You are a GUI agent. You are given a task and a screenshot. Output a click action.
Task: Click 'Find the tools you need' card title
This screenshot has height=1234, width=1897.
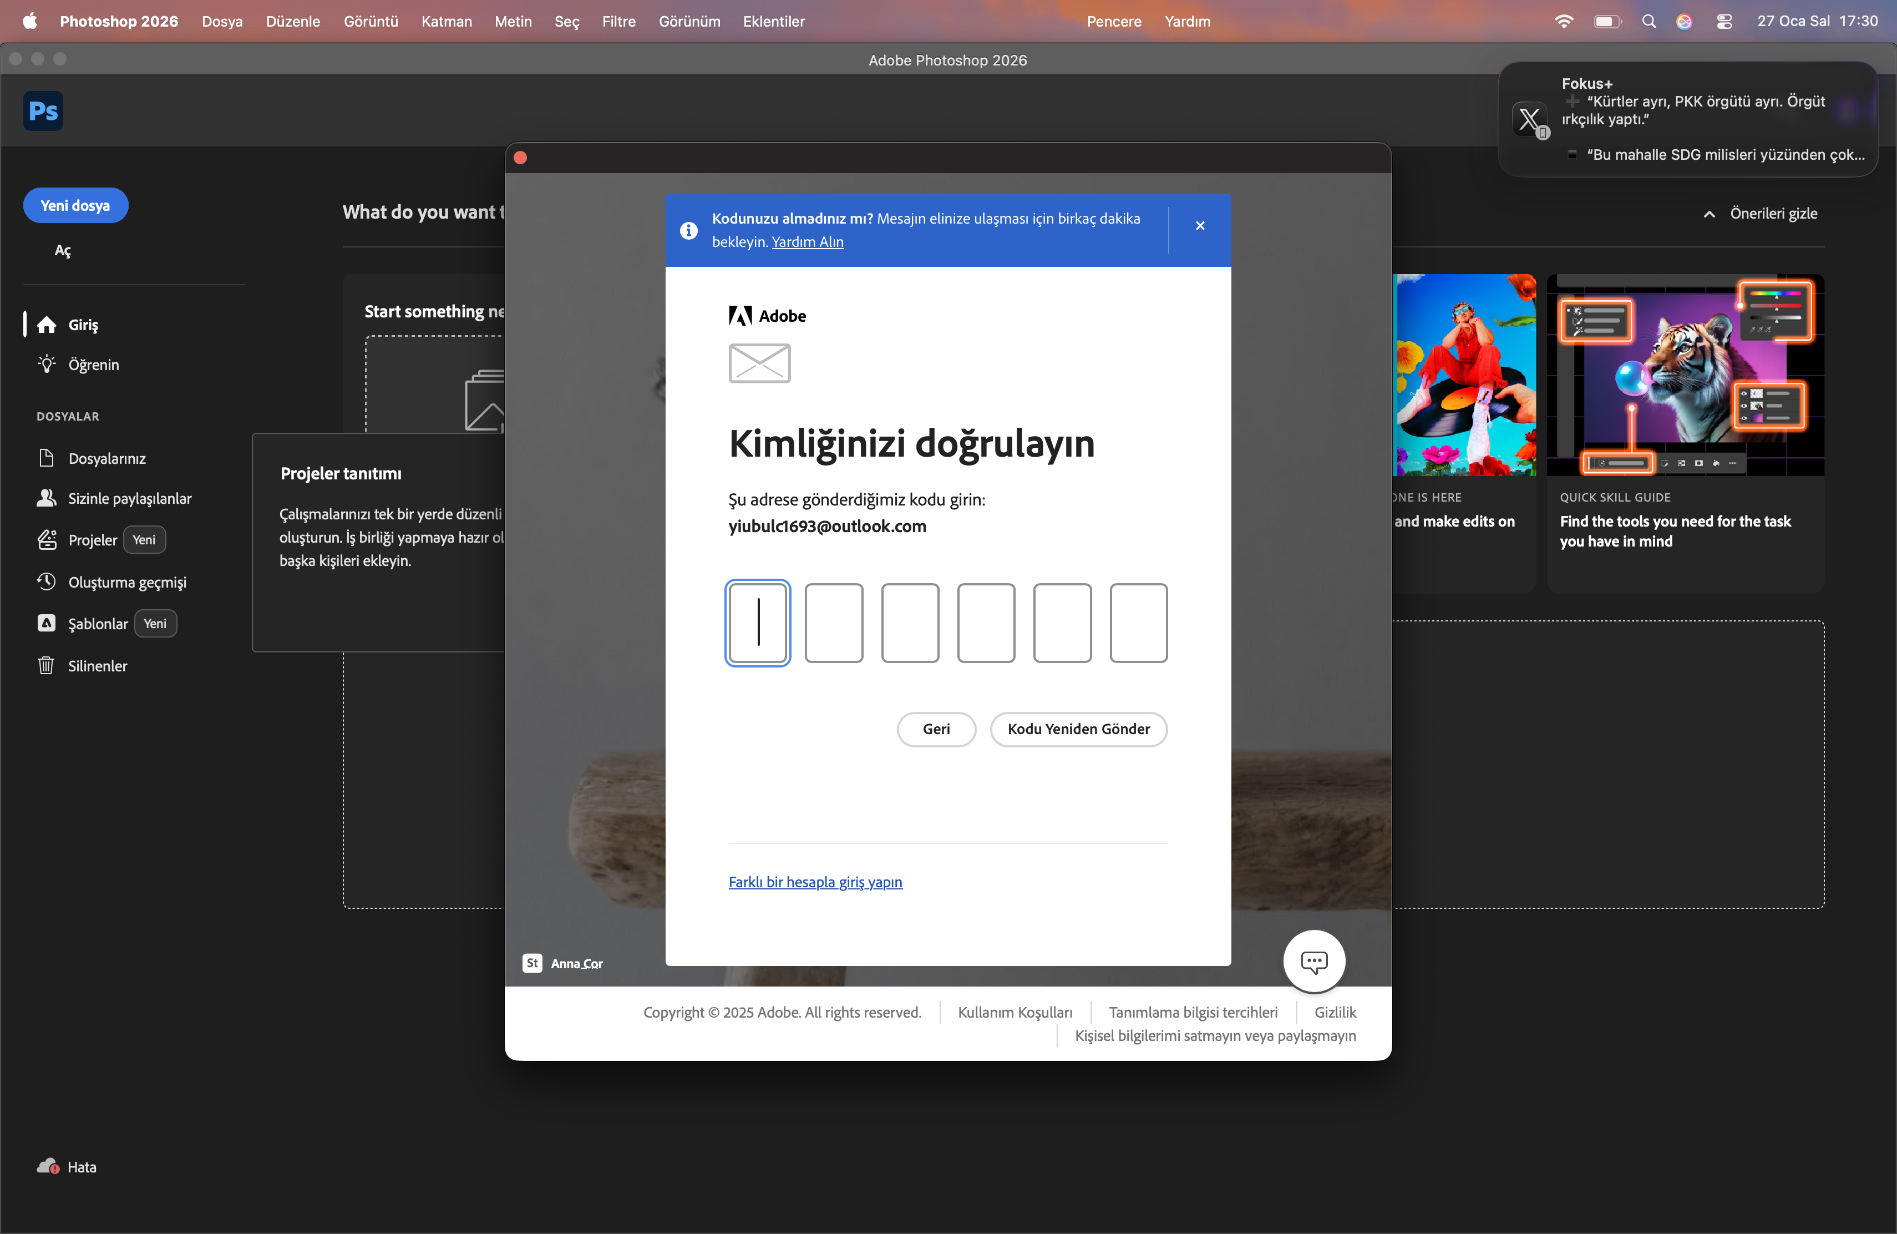tap(1676, 531)
